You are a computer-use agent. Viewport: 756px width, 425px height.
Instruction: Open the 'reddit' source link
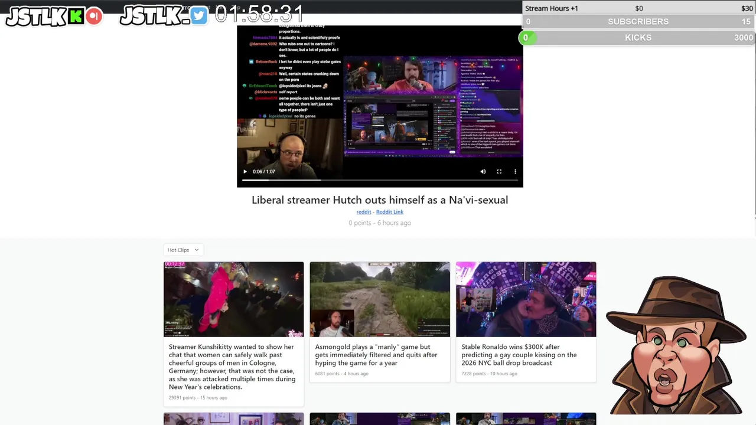pyautogui.click(x=364, y=212)
